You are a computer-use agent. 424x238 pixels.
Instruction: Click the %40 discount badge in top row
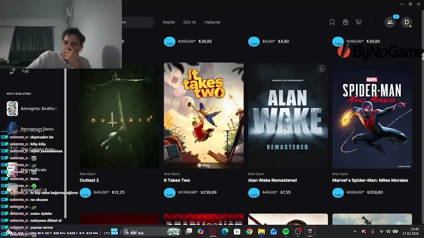click(254, 42)
